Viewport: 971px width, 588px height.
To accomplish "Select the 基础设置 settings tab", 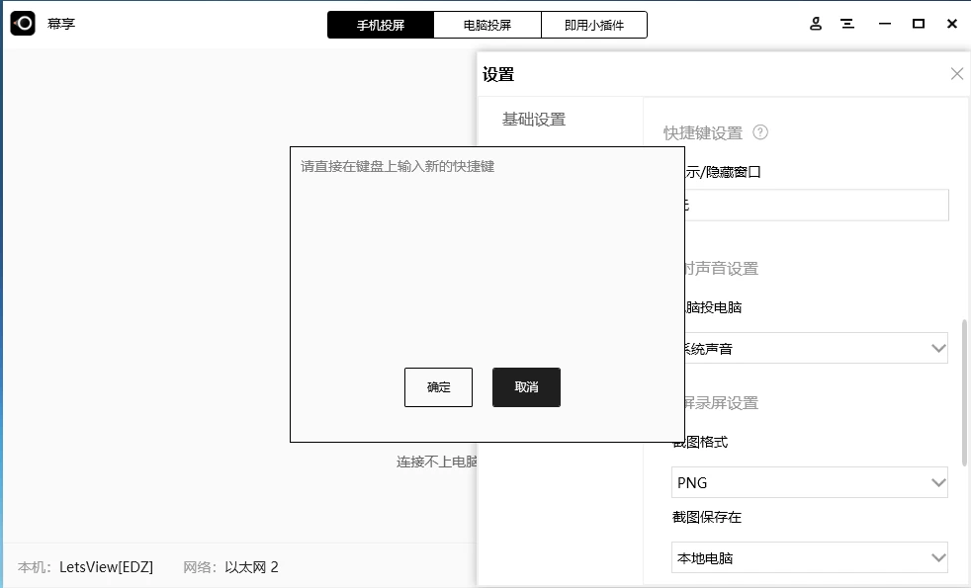I will pos(535,117).
